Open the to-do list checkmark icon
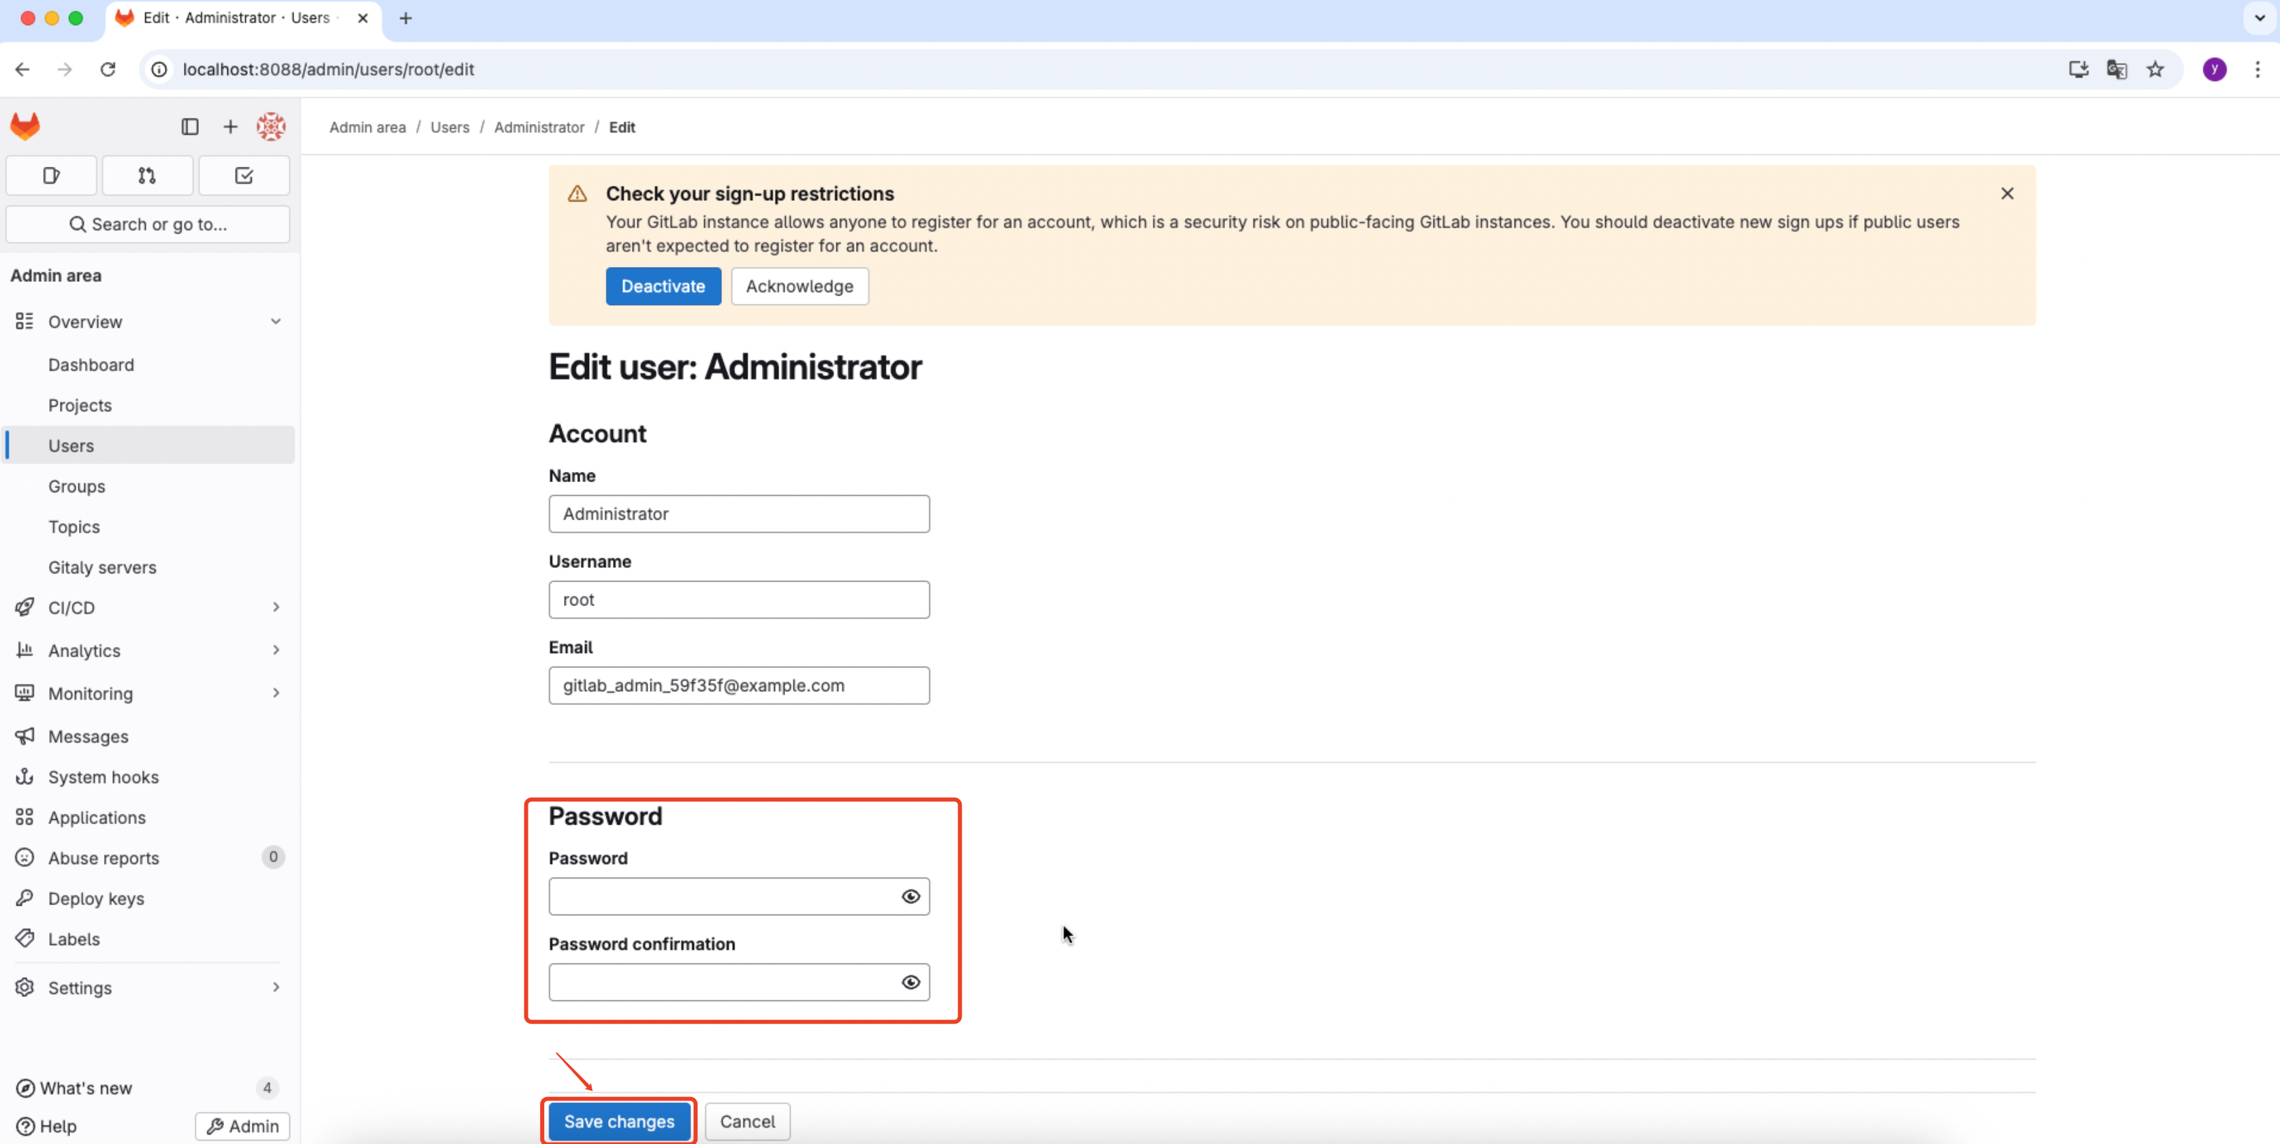 click(243, 175)
